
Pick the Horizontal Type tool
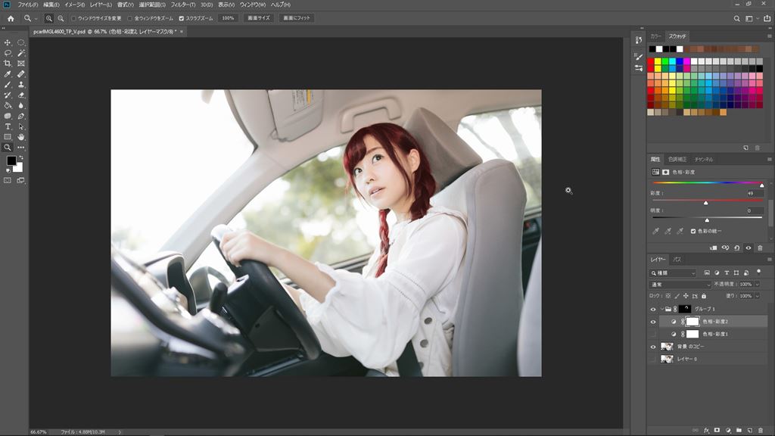click(8, 126)
